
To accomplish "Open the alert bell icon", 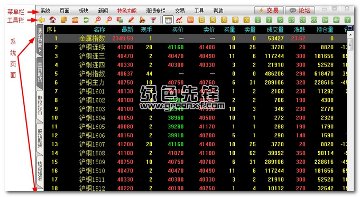I will coord(142,20).
